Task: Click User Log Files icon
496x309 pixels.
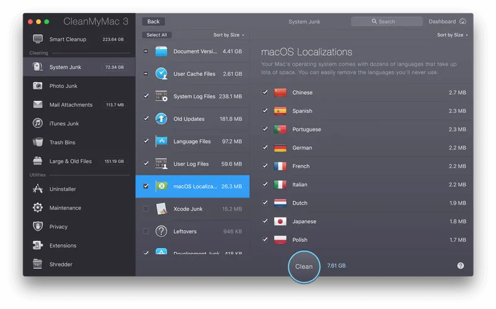Action: [161, 164]
